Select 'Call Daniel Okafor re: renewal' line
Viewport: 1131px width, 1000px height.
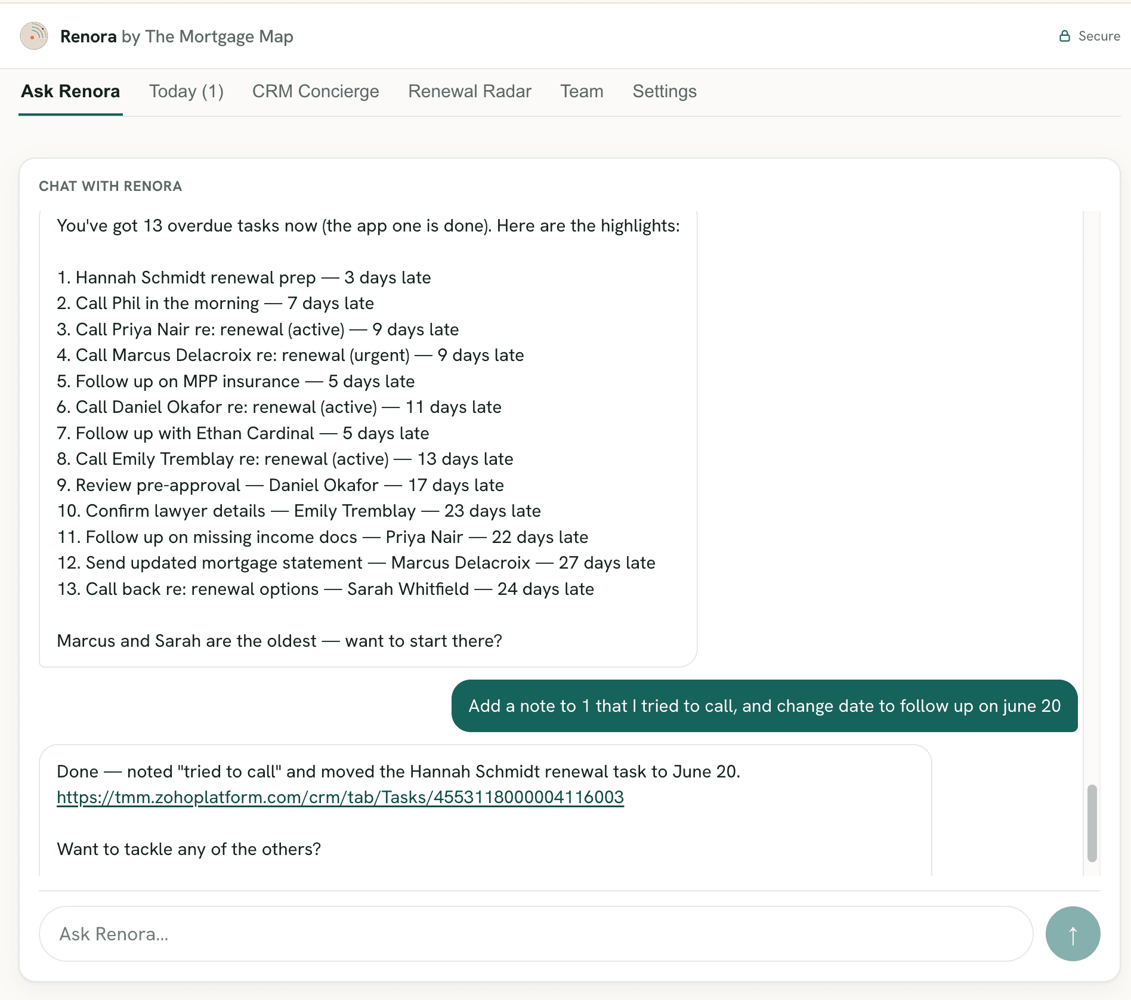279,407
